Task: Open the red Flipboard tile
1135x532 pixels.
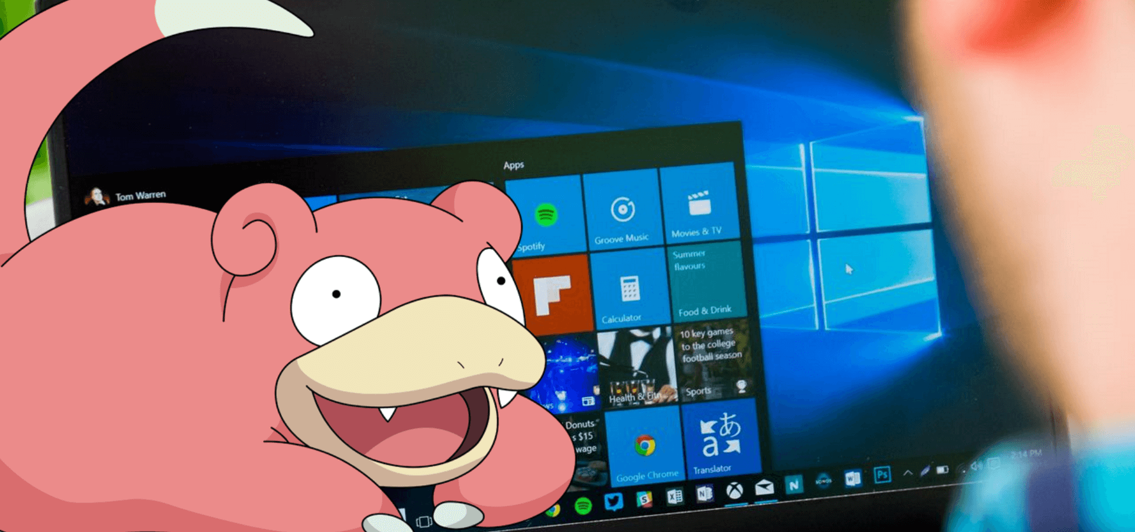Action: tap(553, 294)
